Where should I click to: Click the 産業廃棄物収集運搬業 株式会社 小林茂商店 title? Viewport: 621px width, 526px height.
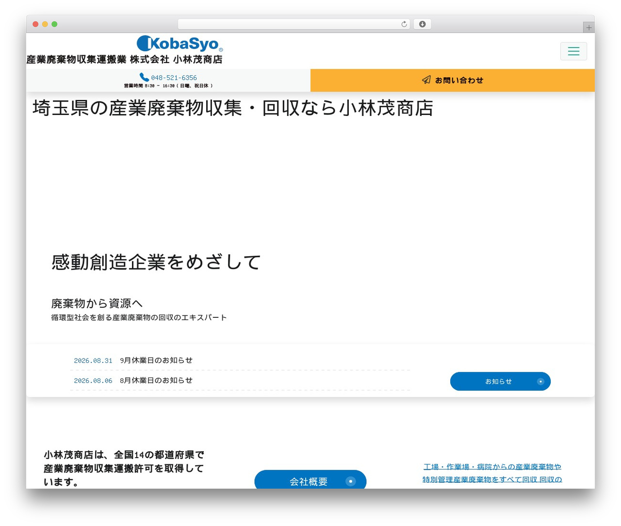tap(125, 59)
